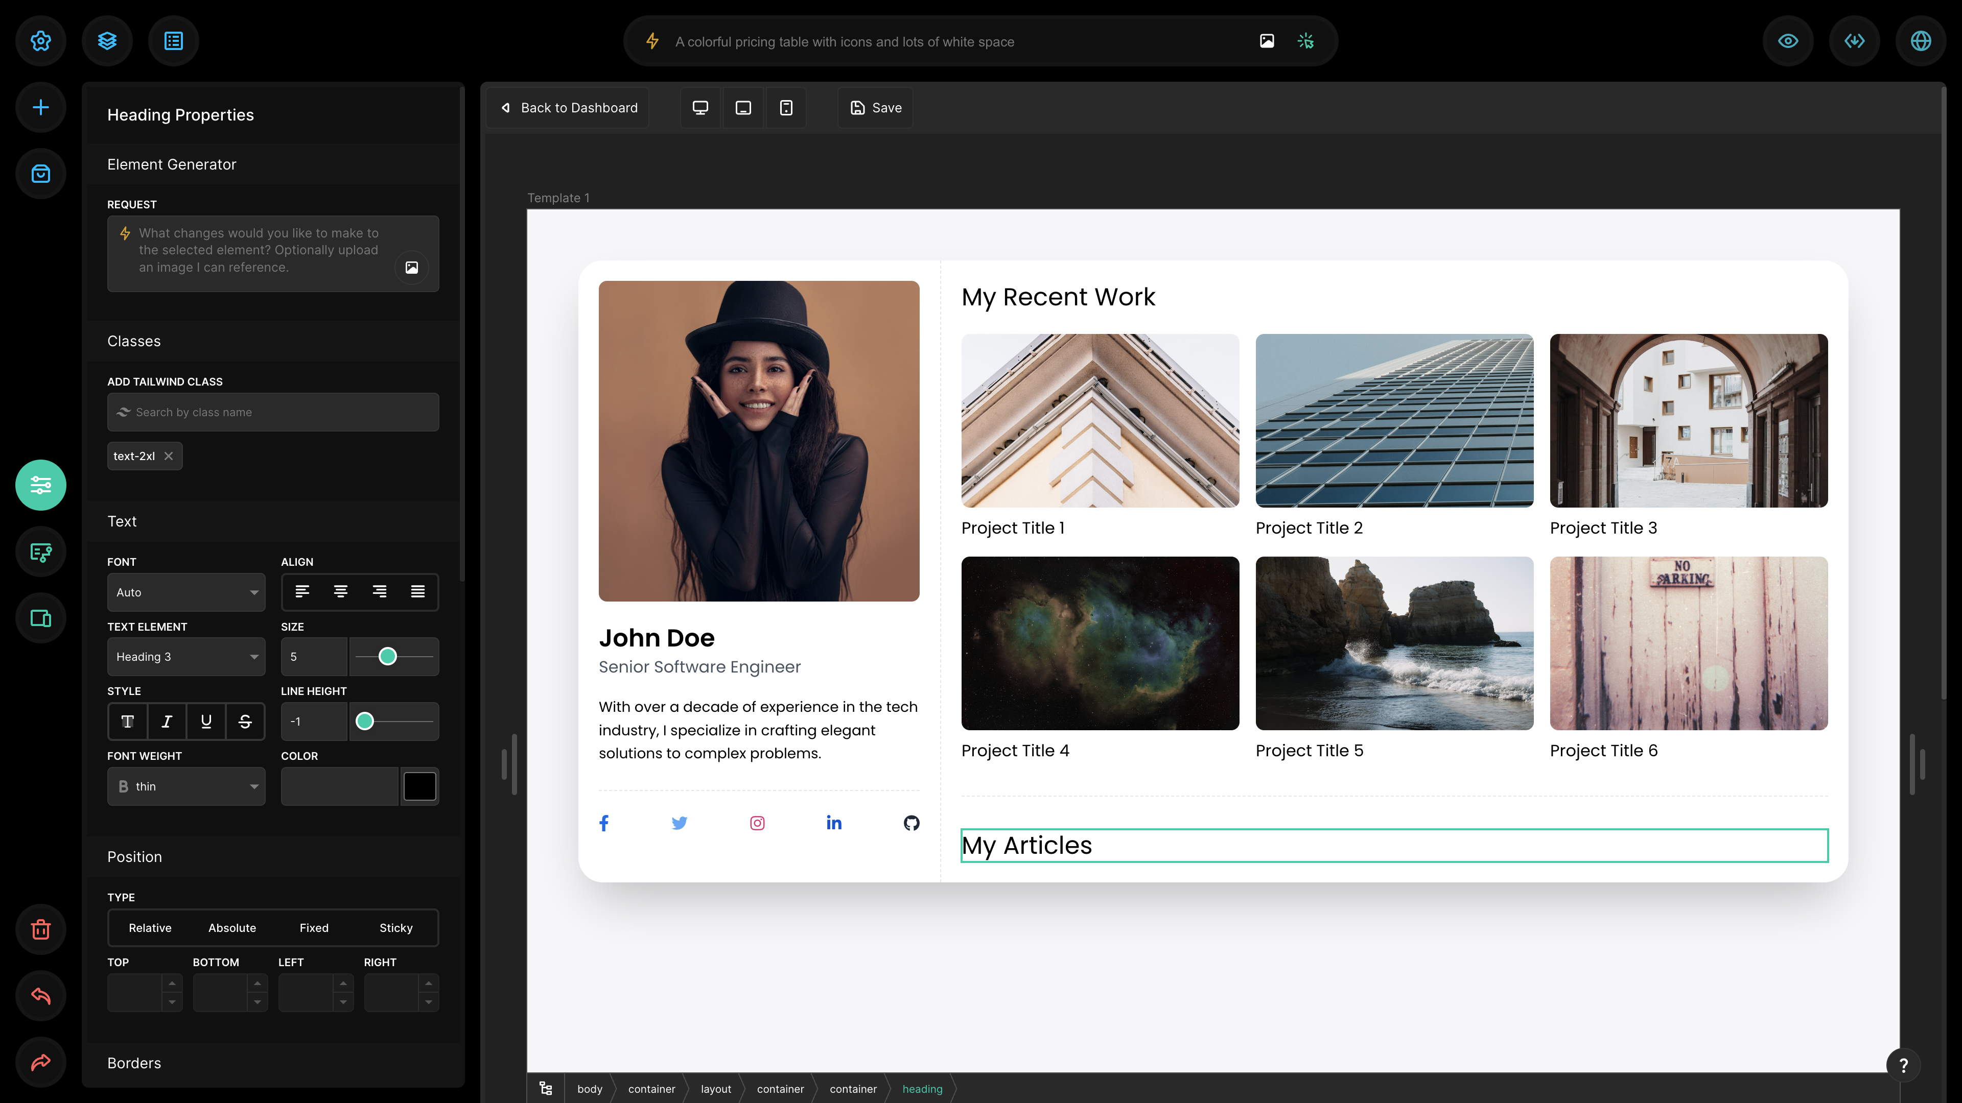Image resolution: width=1962 pixels, height=1103 pixels.
Task: Click the trash delete icon
Action: 41,929
